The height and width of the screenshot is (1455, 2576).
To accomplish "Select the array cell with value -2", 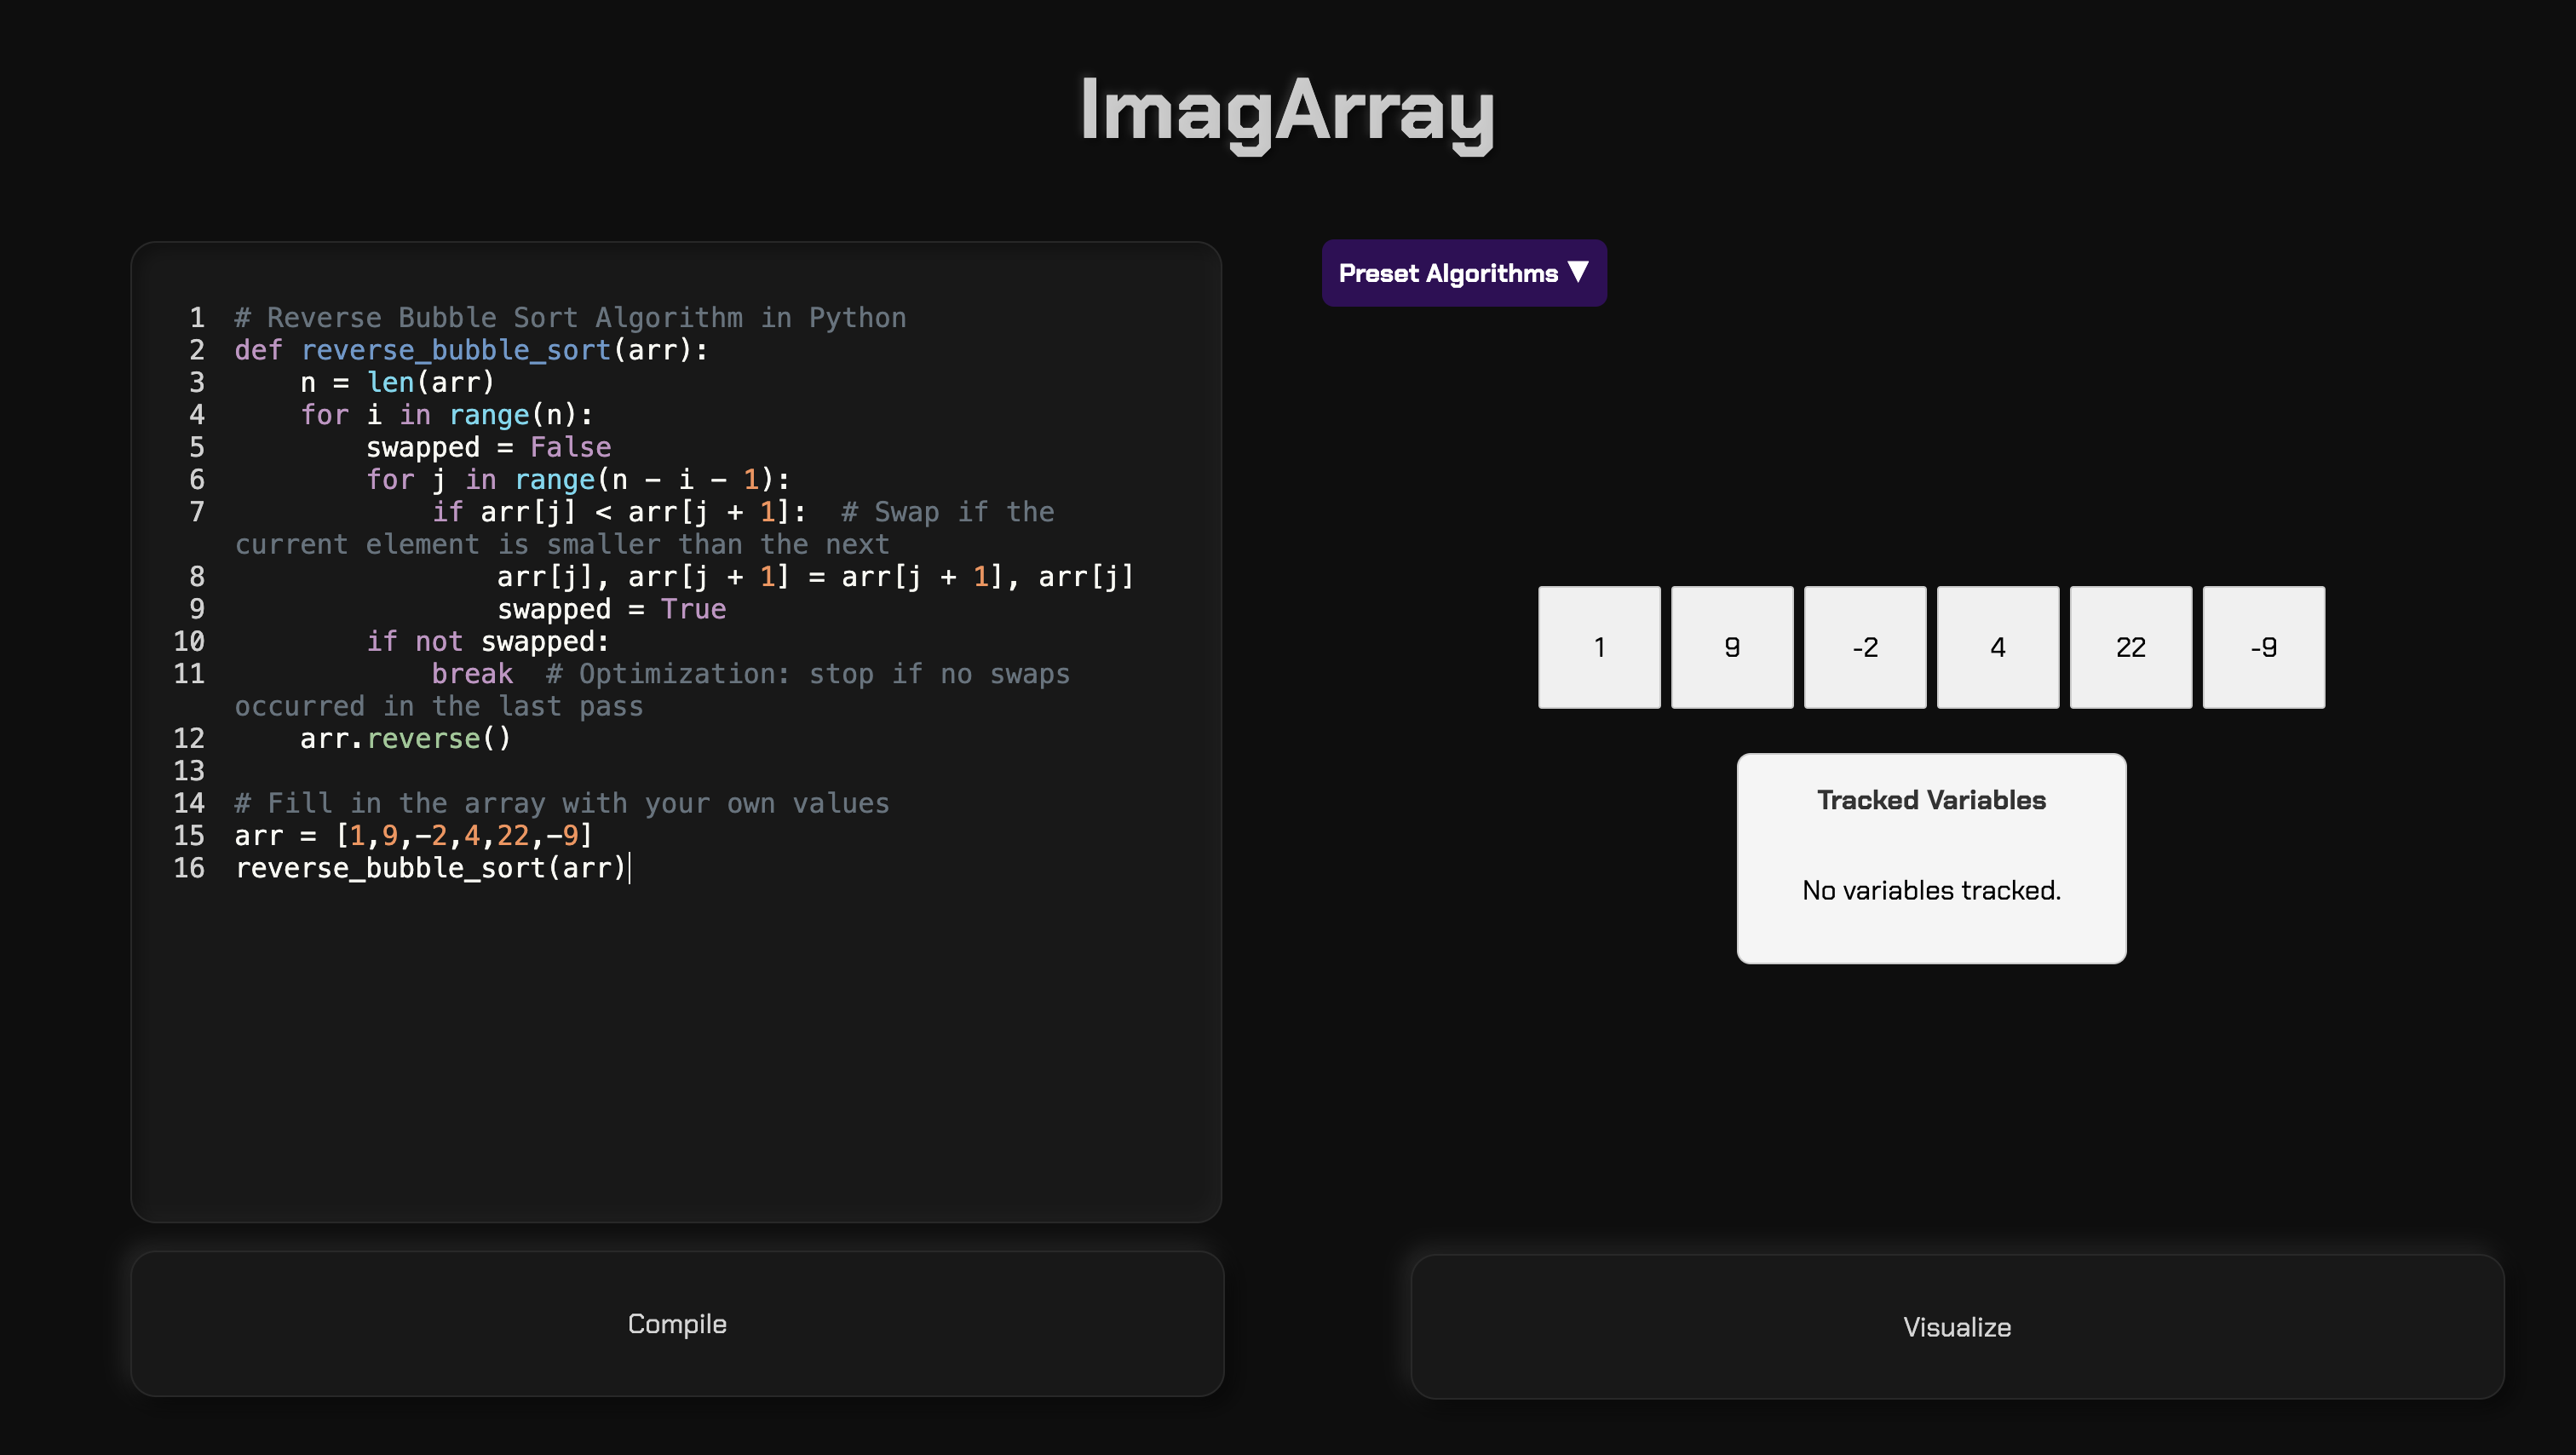I will 1864,647.
